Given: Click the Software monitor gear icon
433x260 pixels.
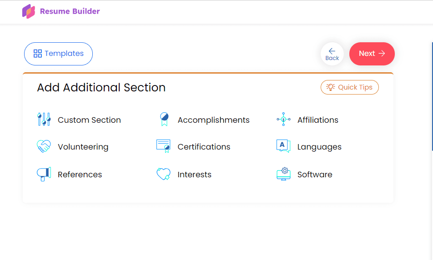Looking at the screenshot, I should [283, 174].
